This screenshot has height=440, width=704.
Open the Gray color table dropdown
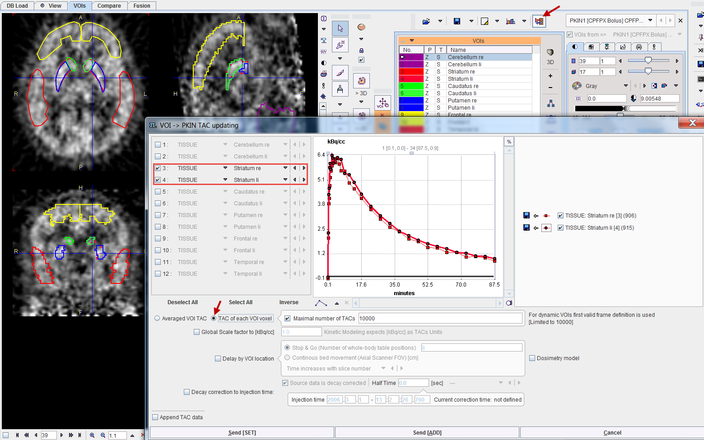pos(625,86)
